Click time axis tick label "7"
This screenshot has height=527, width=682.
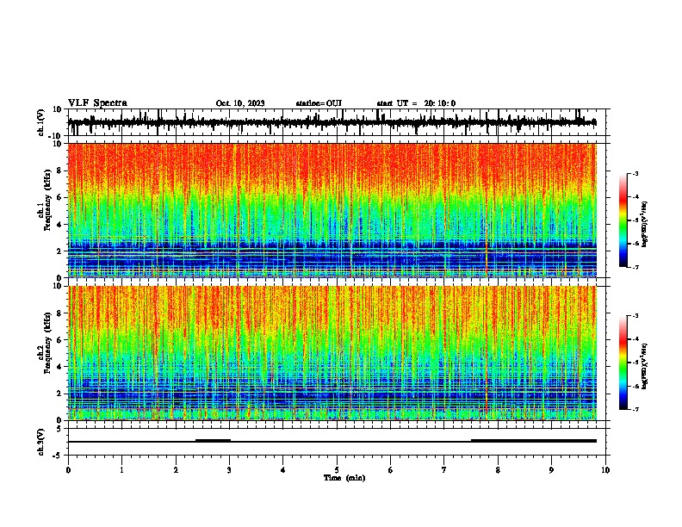point(444,470)
